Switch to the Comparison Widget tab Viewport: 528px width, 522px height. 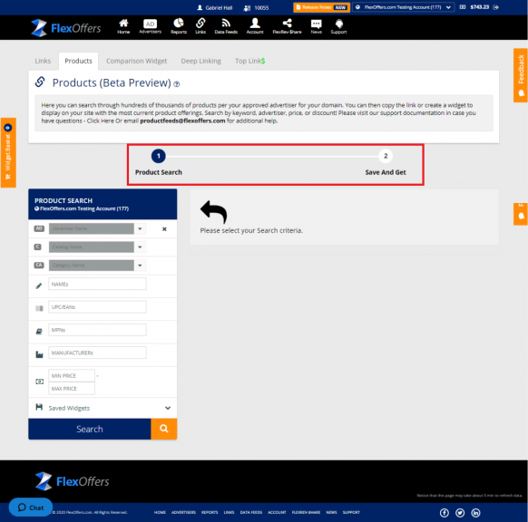pos(136,61)
